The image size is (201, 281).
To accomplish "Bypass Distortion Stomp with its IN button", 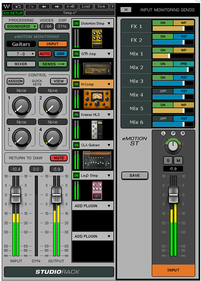I will pyautogui.click(x=77, y=23).
